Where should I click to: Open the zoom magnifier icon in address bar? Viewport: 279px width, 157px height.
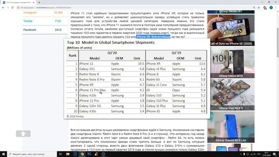point(254,8)
